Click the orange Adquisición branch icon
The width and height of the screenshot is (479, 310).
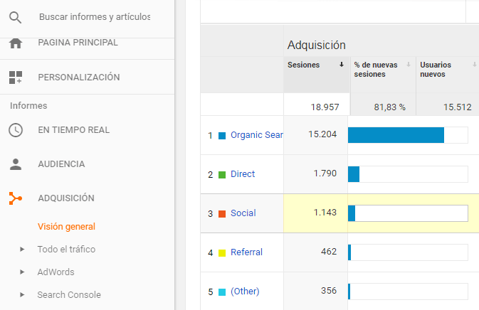15,198
